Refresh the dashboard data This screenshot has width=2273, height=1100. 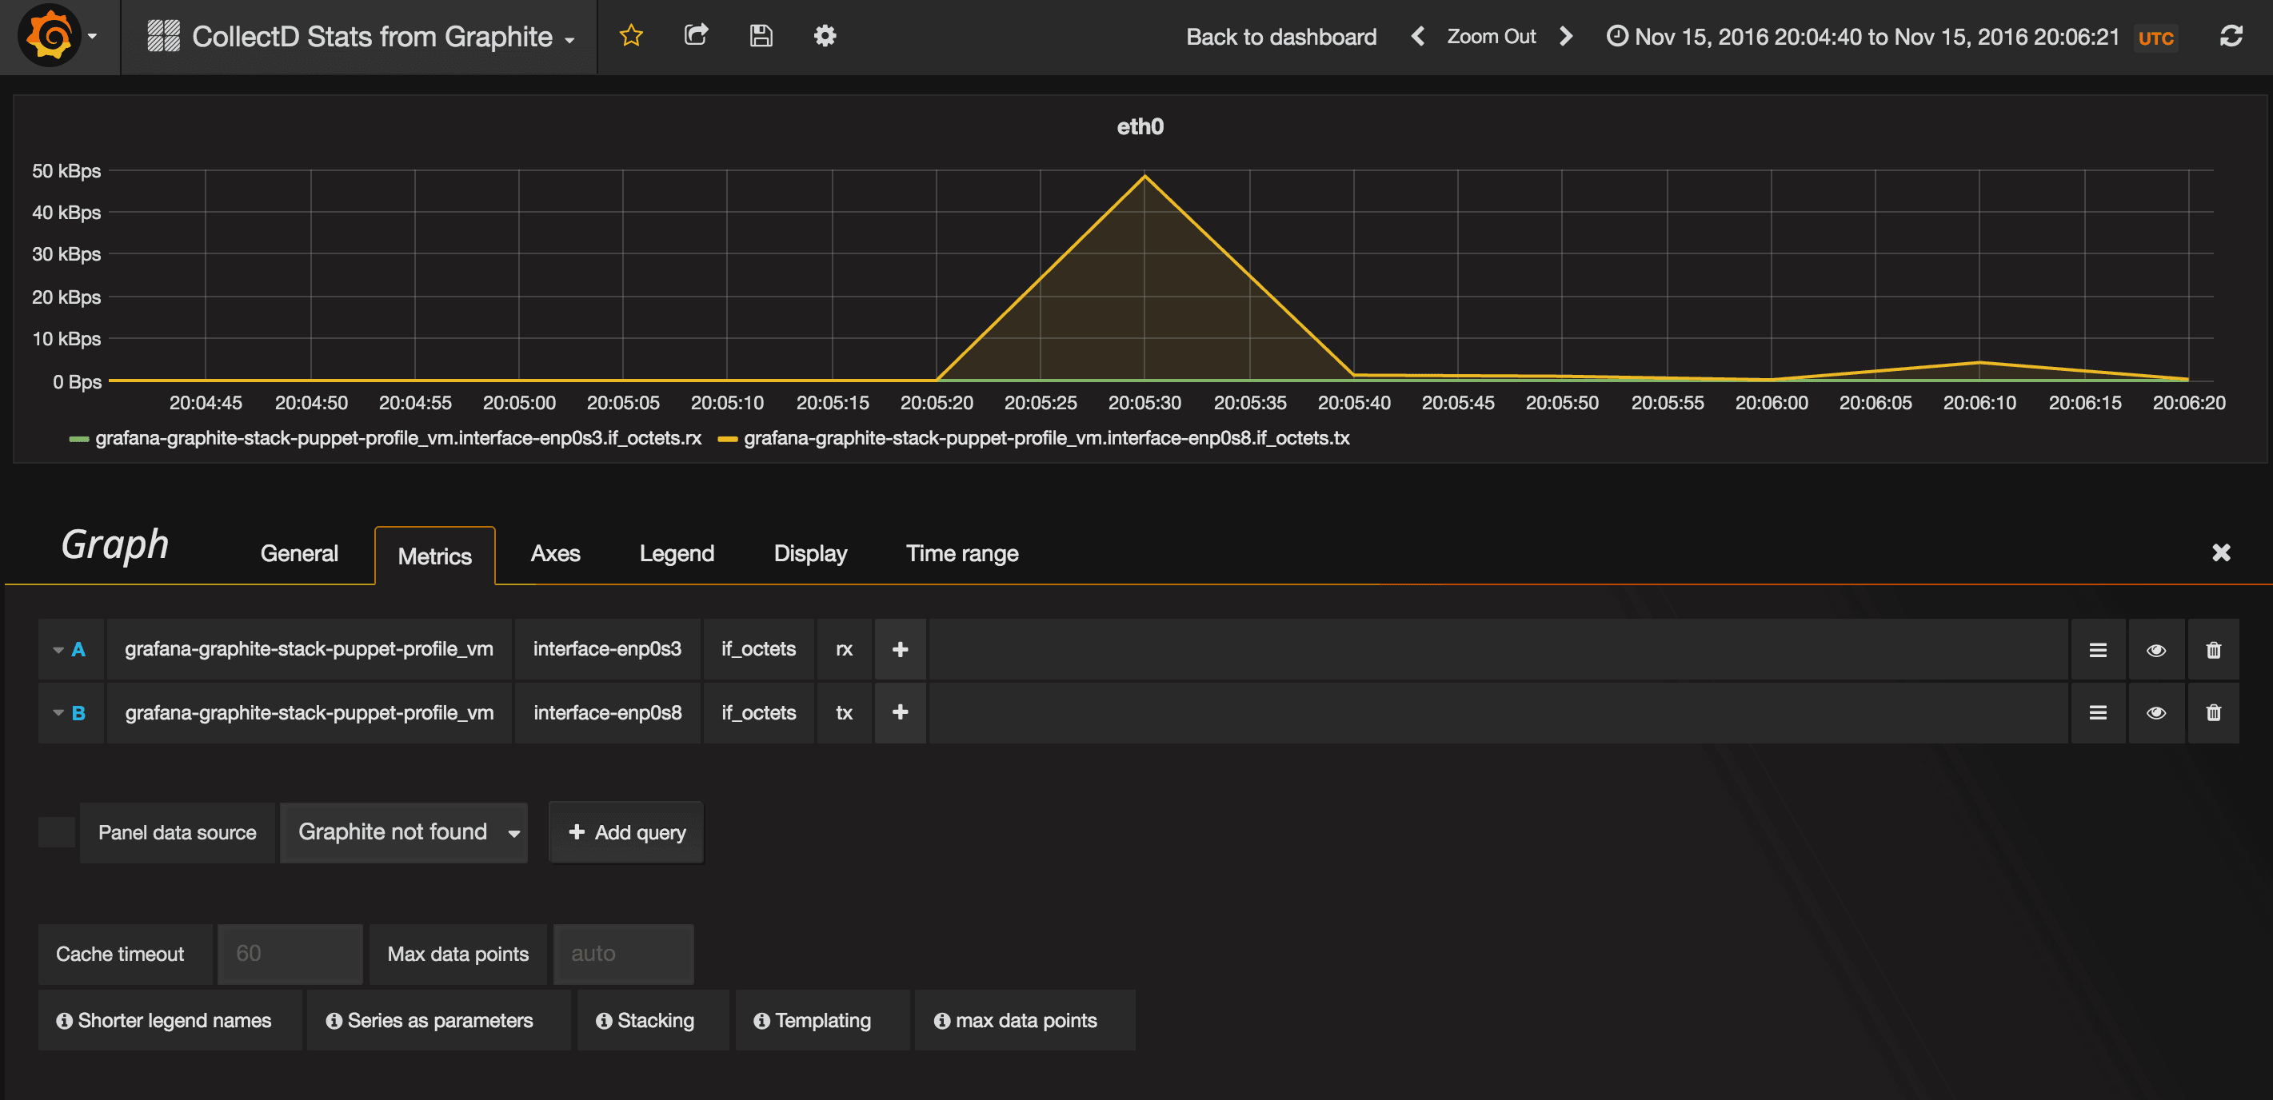click(x=2232, y=37)
